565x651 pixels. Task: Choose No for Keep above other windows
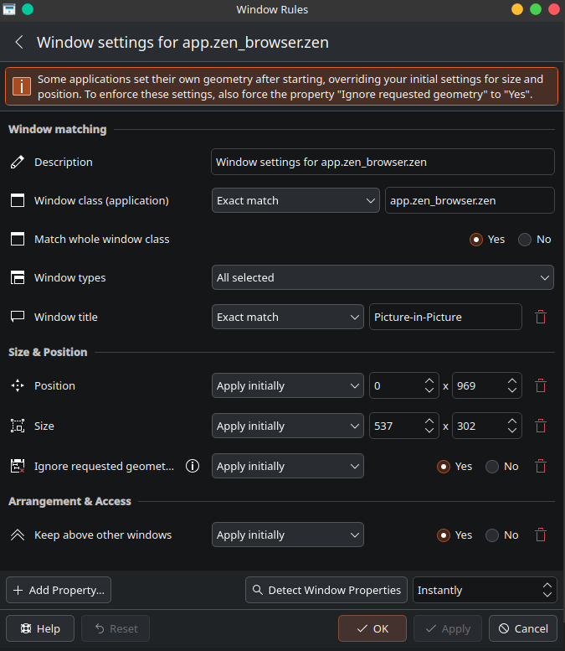click(493, 535)
